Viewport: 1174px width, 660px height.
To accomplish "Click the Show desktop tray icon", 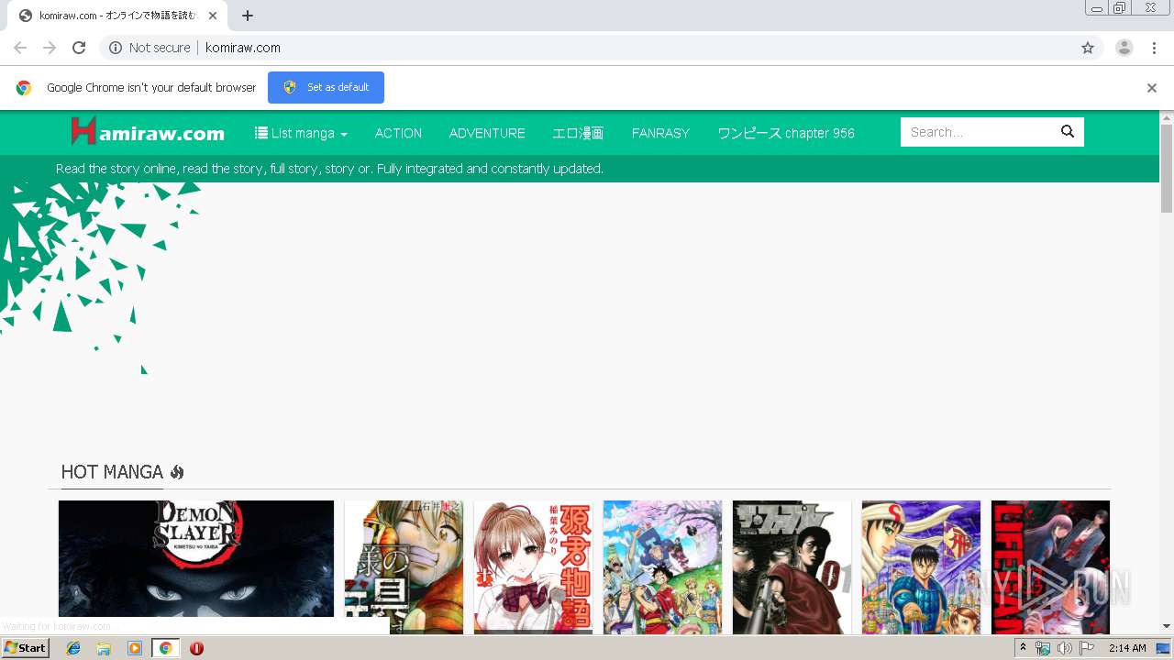I will pyautogui.click(x=1162, y=648).
